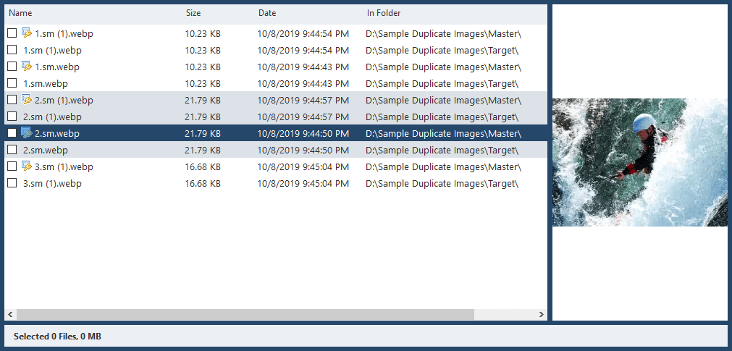Click the horizontal scrollbar right arrow

point(541,315)
